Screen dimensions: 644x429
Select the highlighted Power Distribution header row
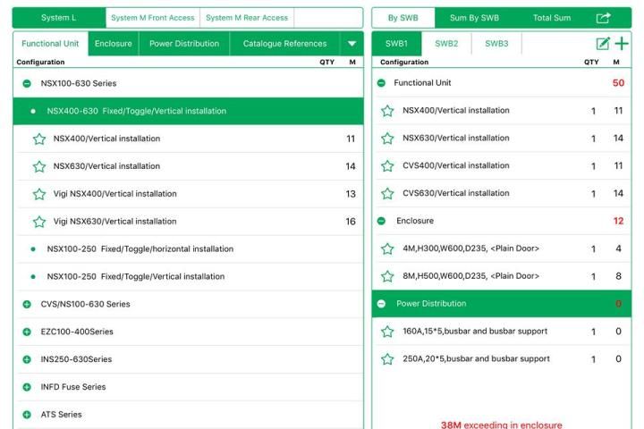tap(501, 304)
